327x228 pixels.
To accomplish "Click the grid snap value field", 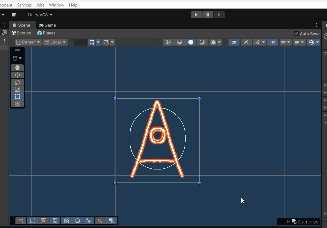I will [x=80, y=42].
